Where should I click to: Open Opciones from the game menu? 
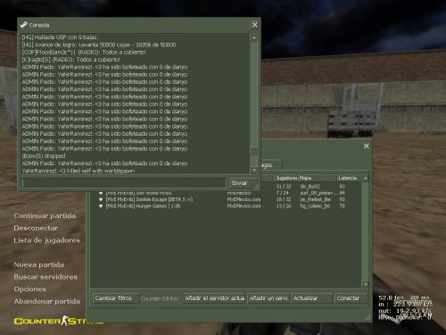click(29, 289)
